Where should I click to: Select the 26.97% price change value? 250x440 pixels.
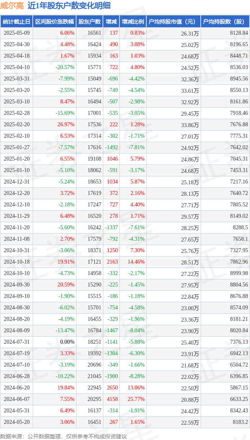[x=65, y=124]
